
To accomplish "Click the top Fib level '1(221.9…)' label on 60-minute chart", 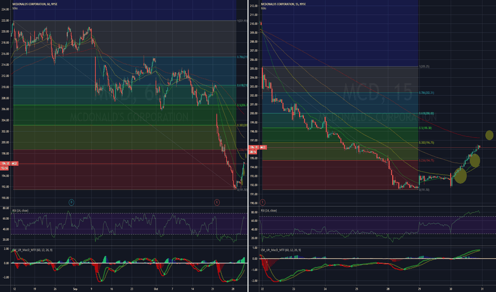I will [242, 21].
